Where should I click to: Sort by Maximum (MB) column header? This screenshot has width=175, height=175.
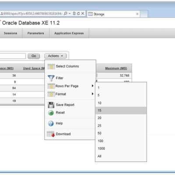pyautogui.click(x=116, y=68)
